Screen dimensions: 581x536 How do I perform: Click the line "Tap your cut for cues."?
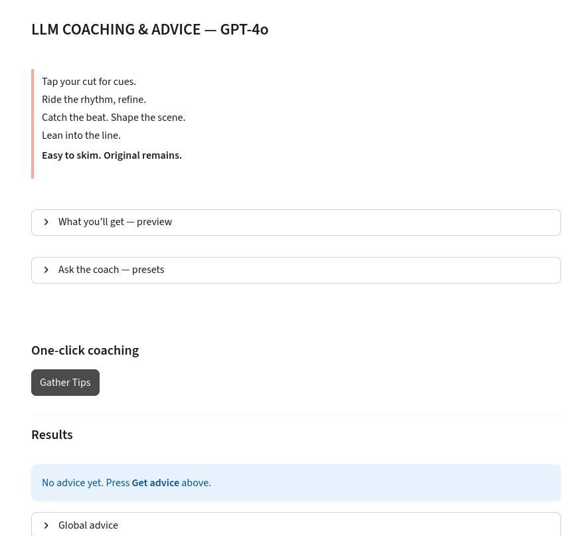[89, 82]
